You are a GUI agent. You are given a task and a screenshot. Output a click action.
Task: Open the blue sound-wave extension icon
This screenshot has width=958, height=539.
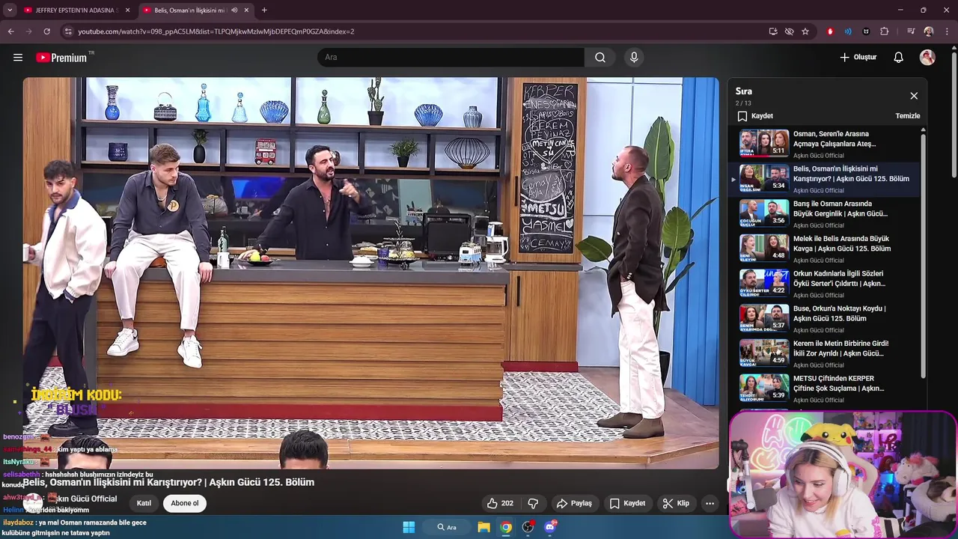tap(848, 31)
